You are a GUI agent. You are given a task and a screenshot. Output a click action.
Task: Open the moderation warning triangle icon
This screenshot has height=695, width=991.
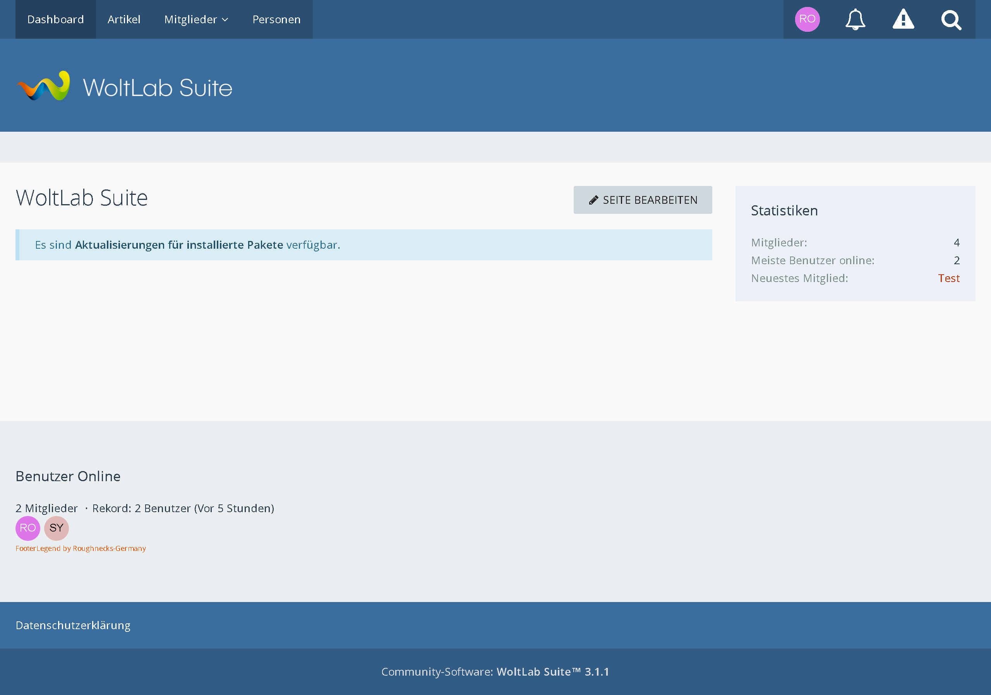pyautogui.click(x=903, y=19)
